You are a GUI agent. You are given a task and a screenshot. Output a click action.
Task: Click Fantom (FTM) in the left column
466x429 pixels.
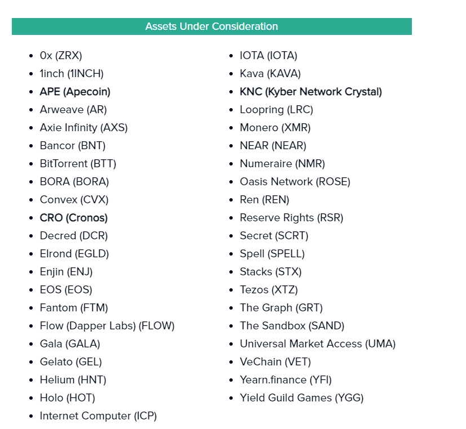pyautogui.click(x=74, y=308)
